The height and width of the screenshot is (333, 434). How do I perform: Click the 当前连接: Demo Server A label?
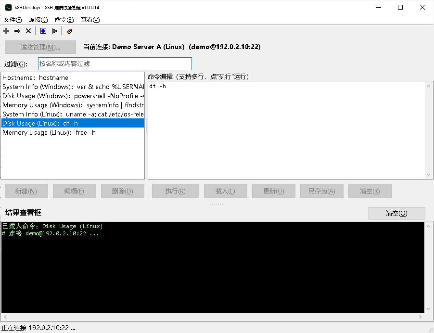(x=172, y=47)
